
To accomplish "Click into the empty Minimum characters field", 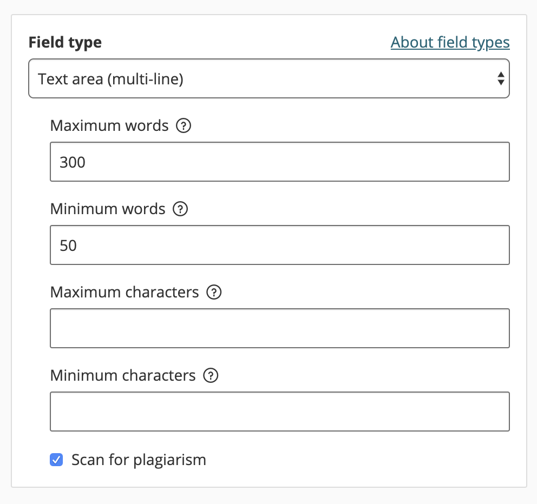I will (279, 412).
